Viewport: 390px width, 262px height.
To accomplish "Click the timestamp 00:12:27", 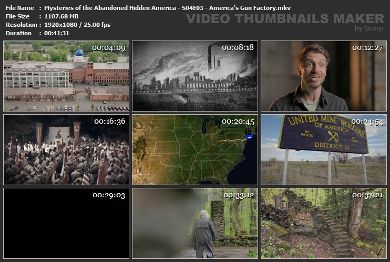I will (367, 48).
